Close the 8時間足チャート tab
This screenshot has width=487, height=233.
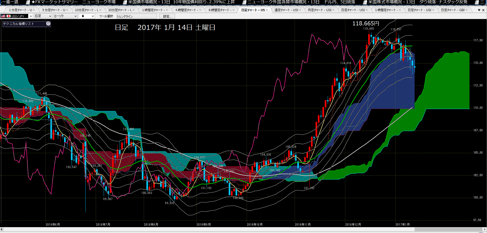click(x=233, y=10)
